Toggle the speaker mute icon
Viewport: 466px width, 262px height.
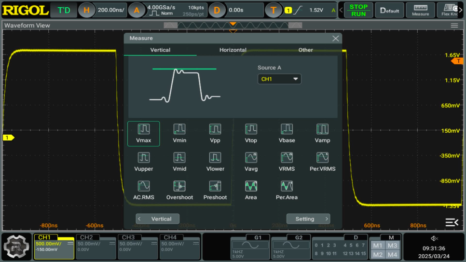434,238
